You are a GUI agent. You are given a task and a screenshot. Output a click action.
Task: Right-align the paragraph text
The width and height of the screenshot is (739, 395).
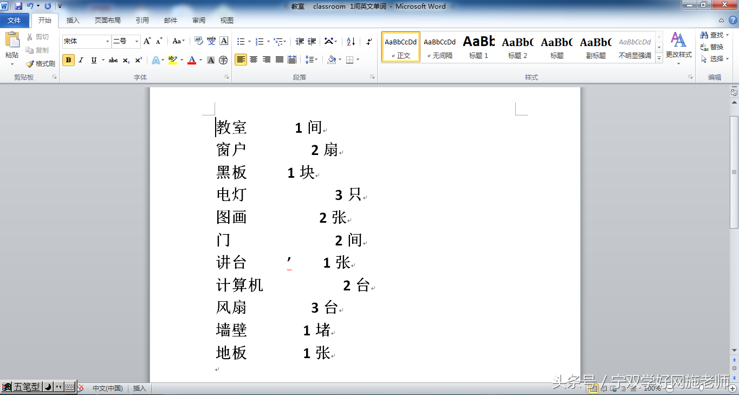point(266,60)
